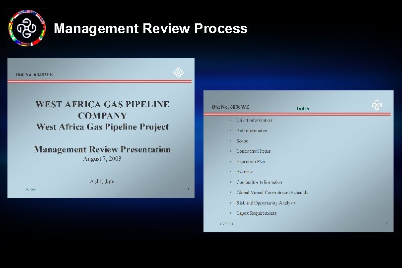
Task: Select 'Competitor Information' index entry
Action: [x=259, y=182]
